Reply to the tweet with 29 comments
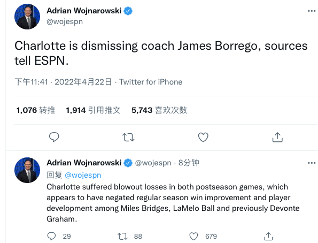The height and width of the screenshot is (243, 318). tap(51, 236)
